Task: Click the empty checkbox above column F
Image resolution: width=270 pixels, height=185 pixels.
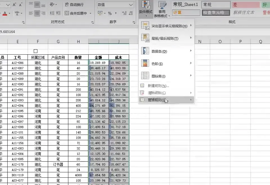Action: coord(36,51)
